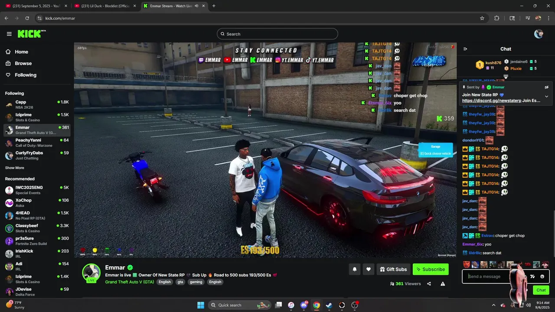Go back in browser history
Viewport: 555px width, 312px height.
[7, 18]
